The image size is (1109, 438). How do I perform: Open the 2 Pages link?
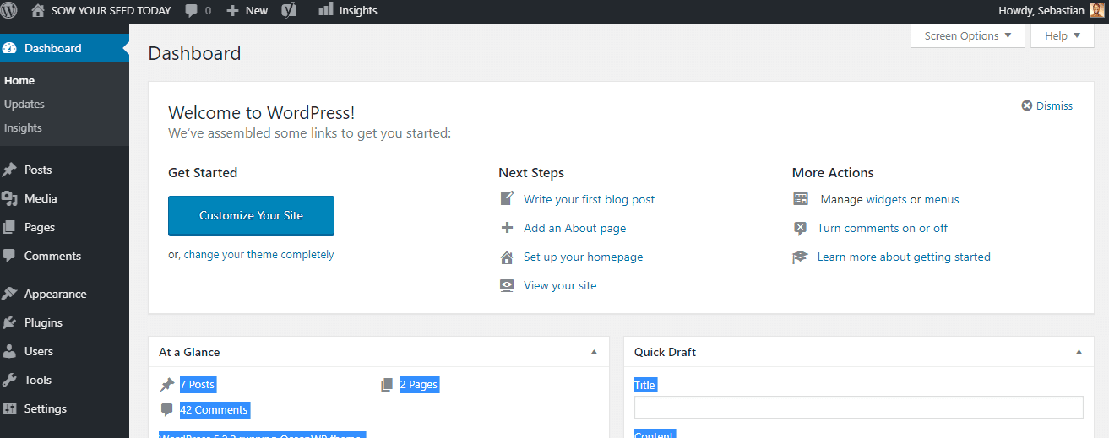click(x=419, y=385)
